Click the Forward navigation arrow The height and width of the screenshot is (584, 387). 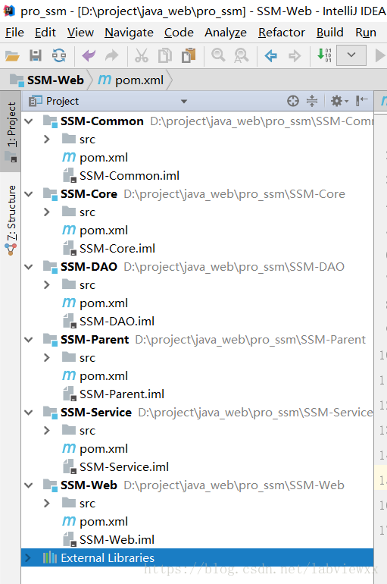[x=295, y=56]
